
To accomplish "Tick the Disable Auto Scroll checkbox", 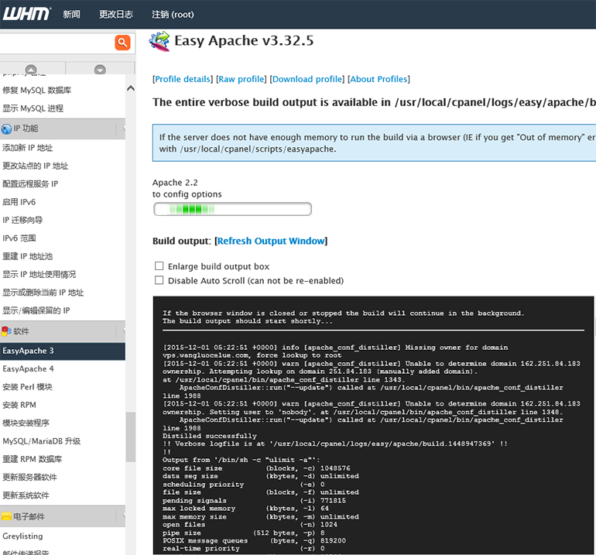I will click(x=159, y=280).
